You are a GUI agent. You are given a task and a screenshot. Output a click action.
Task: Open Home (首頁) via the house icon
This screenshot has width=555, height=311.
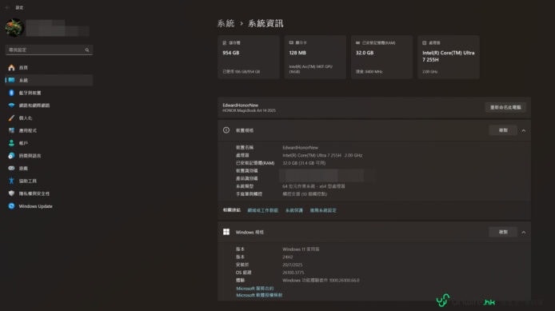coord(11,68)
